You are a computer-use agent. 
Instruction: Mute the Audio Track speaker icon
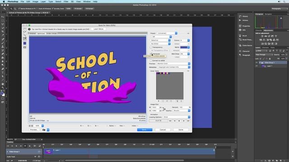tap(35, 157)
